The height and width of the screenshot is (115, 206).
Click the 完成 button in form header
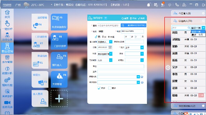click(x=141, y=18)
